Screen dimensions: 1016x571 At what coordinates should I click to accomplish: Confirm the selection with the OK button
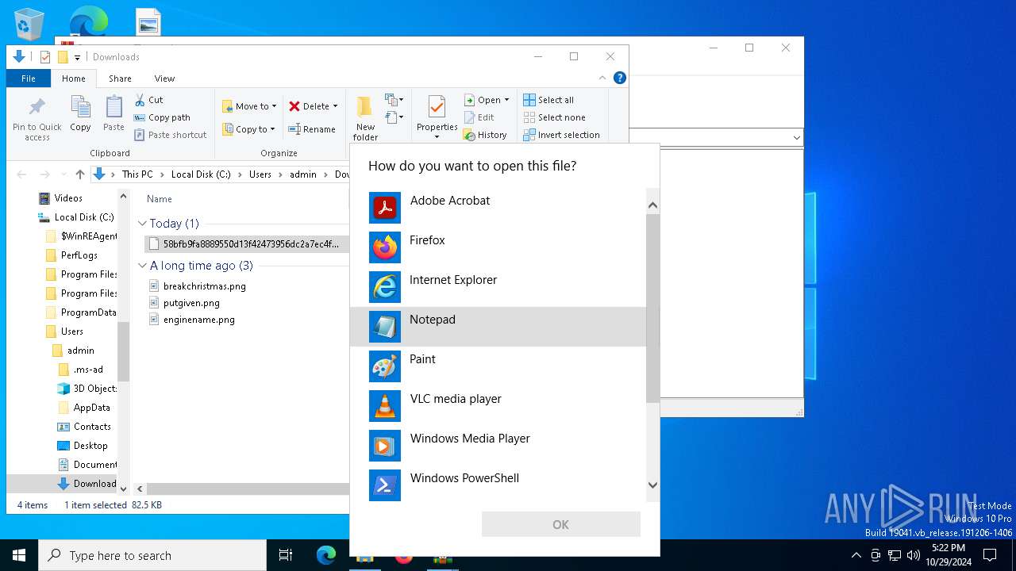pyautogui.click(x=560, y=524)
